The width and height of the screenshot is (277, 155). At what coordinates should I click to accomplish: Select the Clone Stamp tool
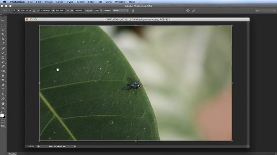(3, 57)
